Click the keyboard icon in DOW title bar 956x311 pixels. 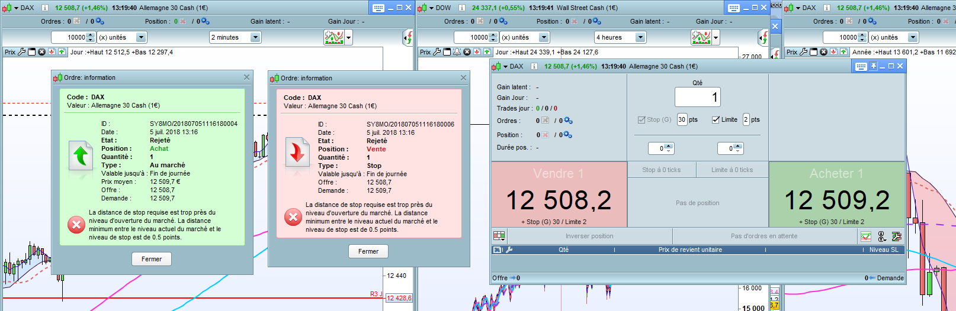point(733,8)
